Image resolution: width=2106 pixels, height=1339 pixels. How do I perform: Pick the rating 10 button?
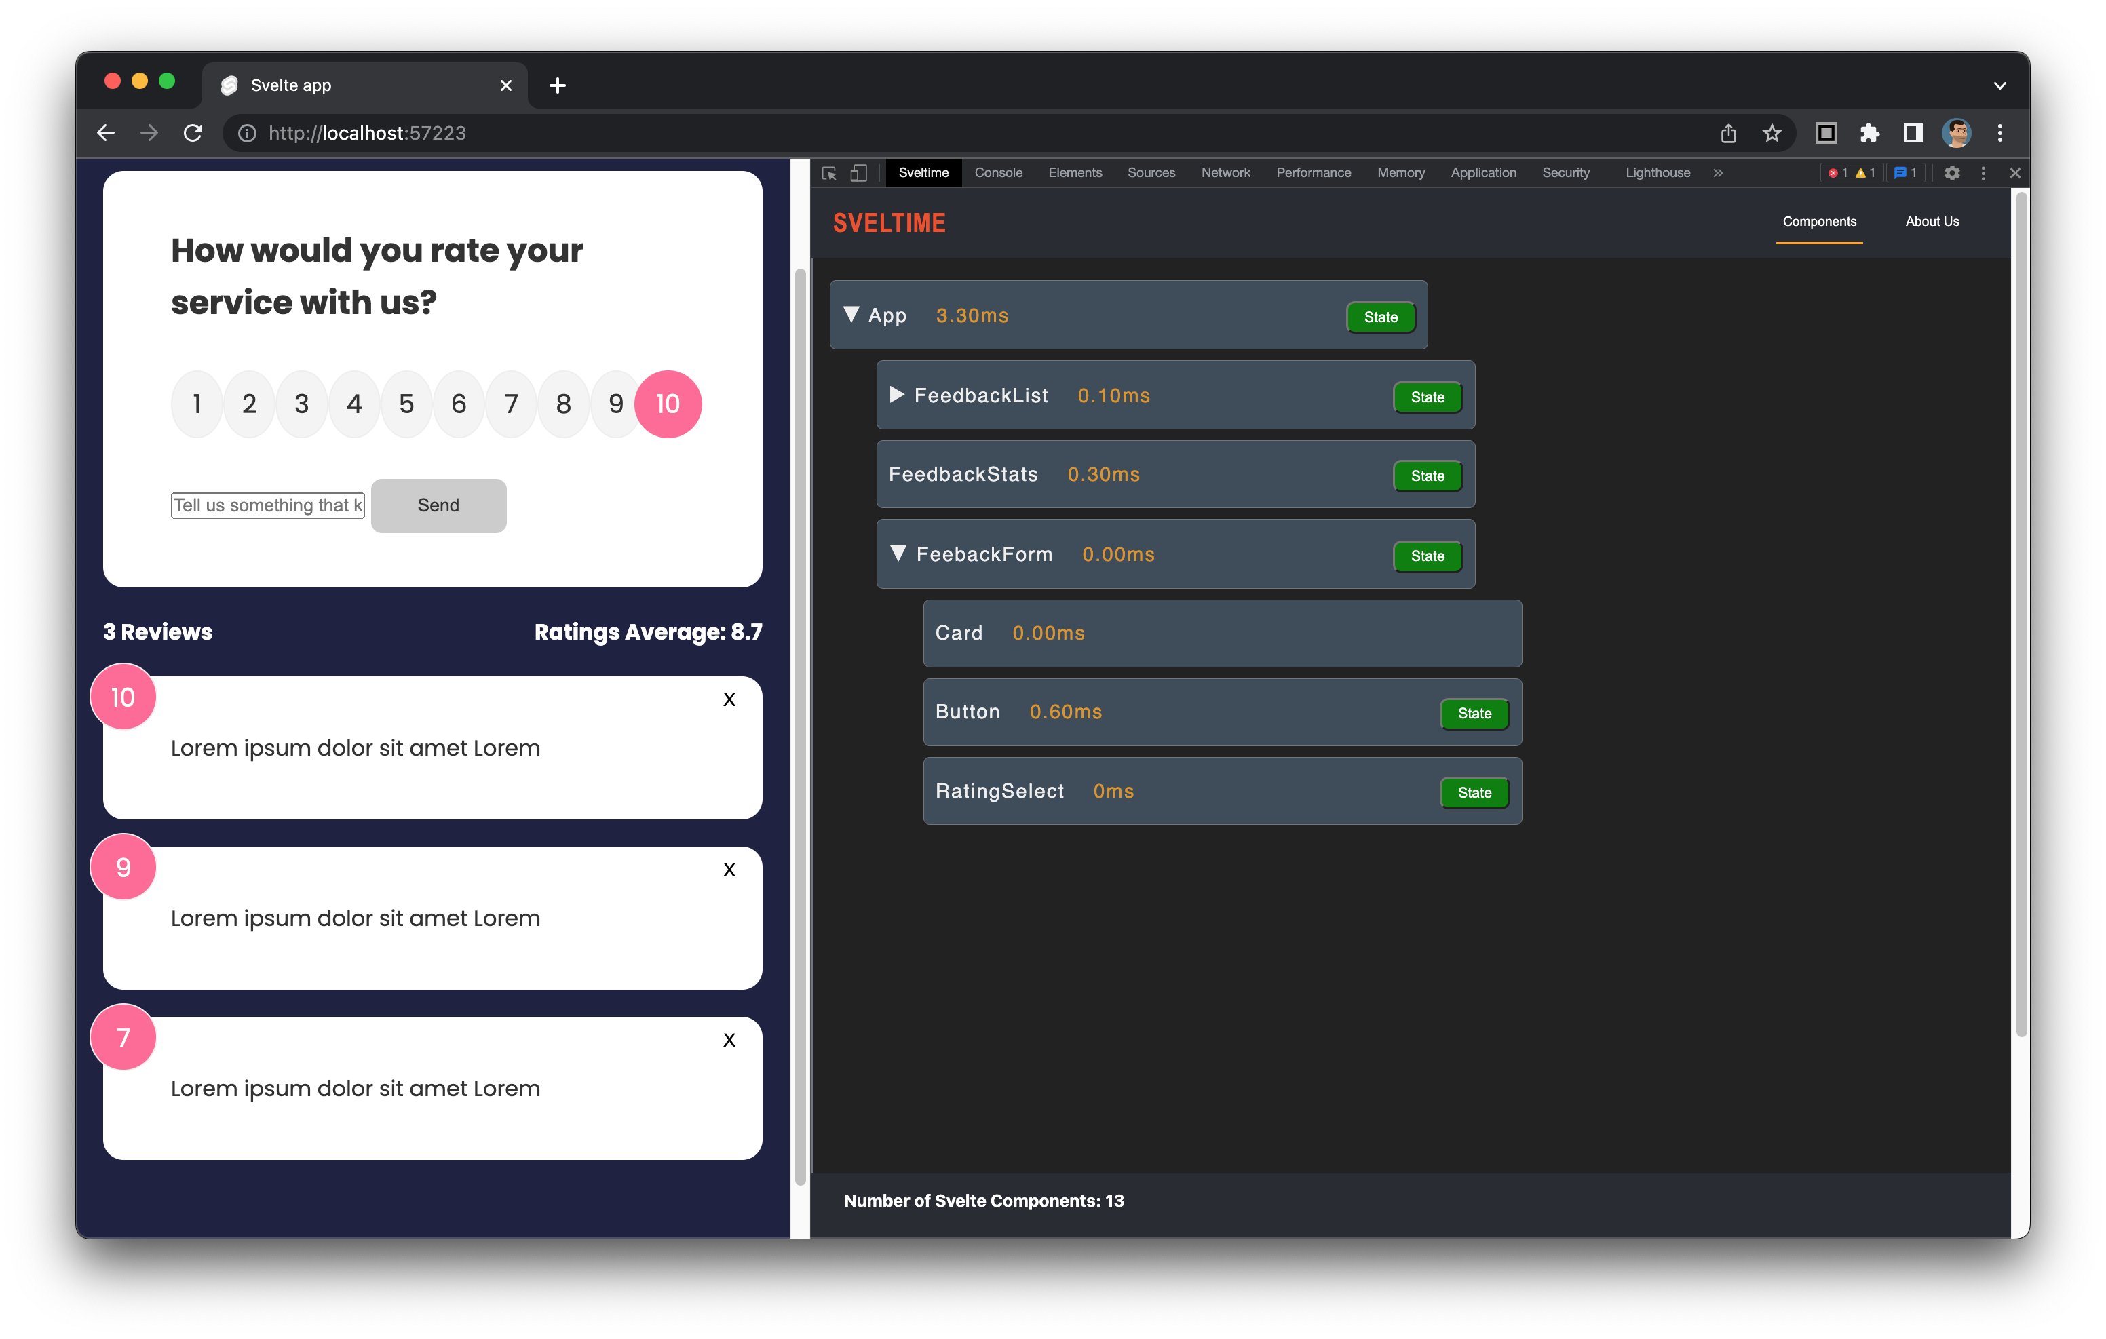[x=668, y=404]
